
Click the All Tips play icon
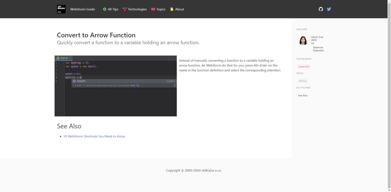click(x=105, y=9)
